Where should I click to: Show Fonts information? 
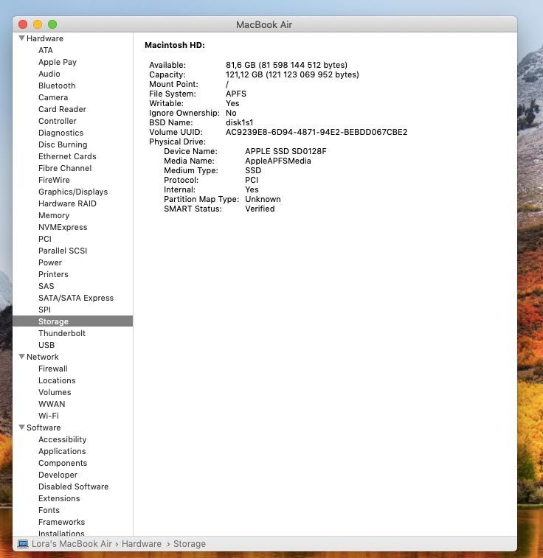[x=49, y=510]
